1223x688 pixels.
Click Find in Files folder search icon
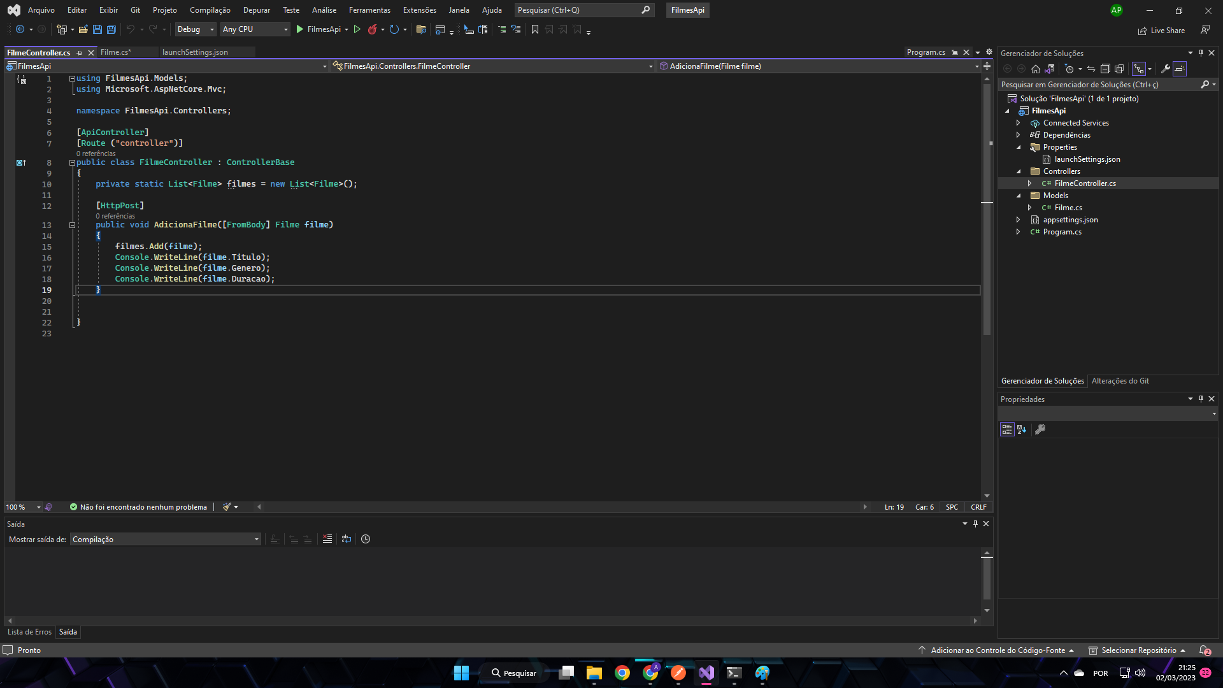click(x=420, y=29)
